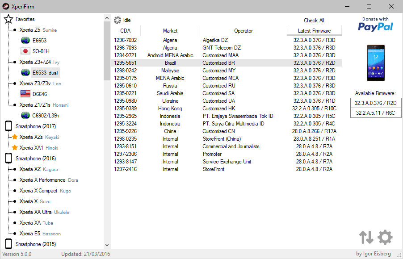403x259 pixels.
Task: Open the PayPal donate logo
Action: pyautogui.click(x=375, y=24)
